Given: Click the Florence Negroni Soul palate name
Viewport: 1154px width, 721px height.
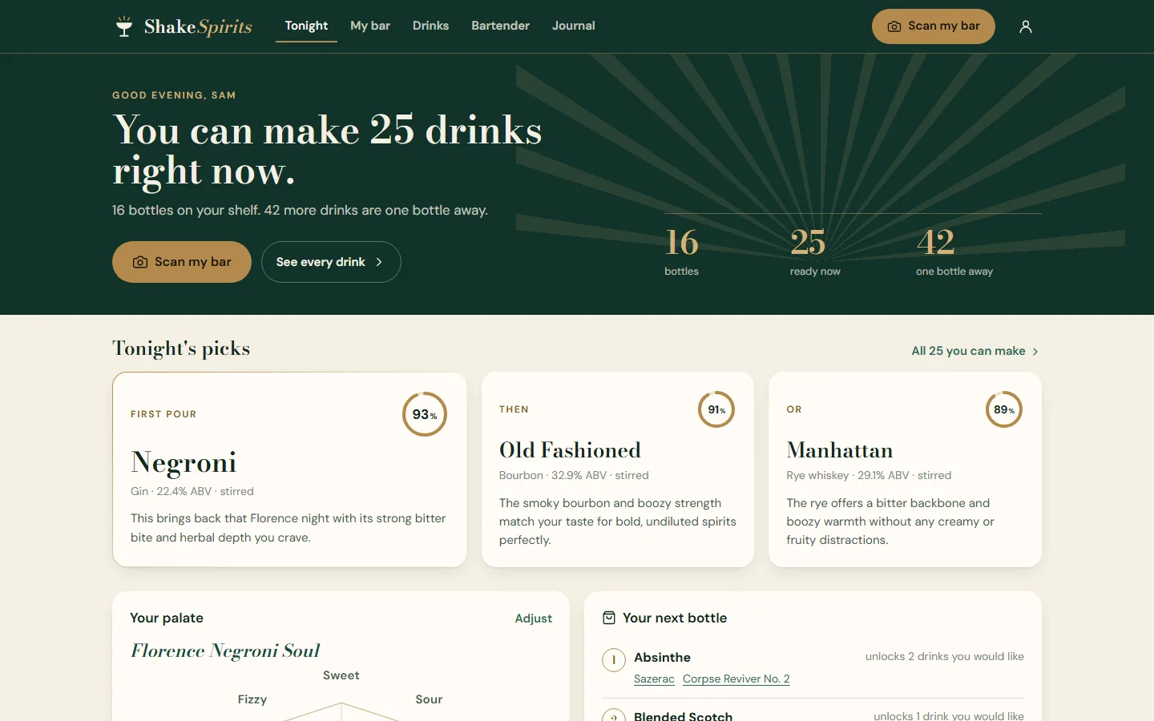Looking at the screenshot, I should click(x=225, y=651).
